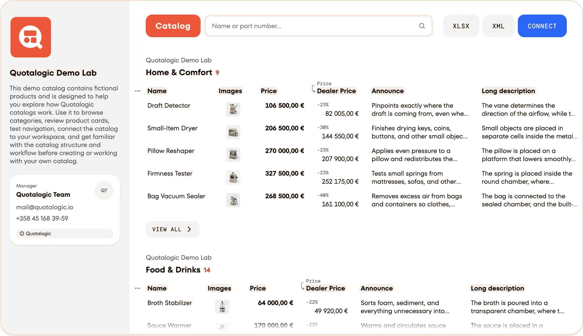Click the Catalog button
This screenshot has height=336, width=583.
(173, 26)
